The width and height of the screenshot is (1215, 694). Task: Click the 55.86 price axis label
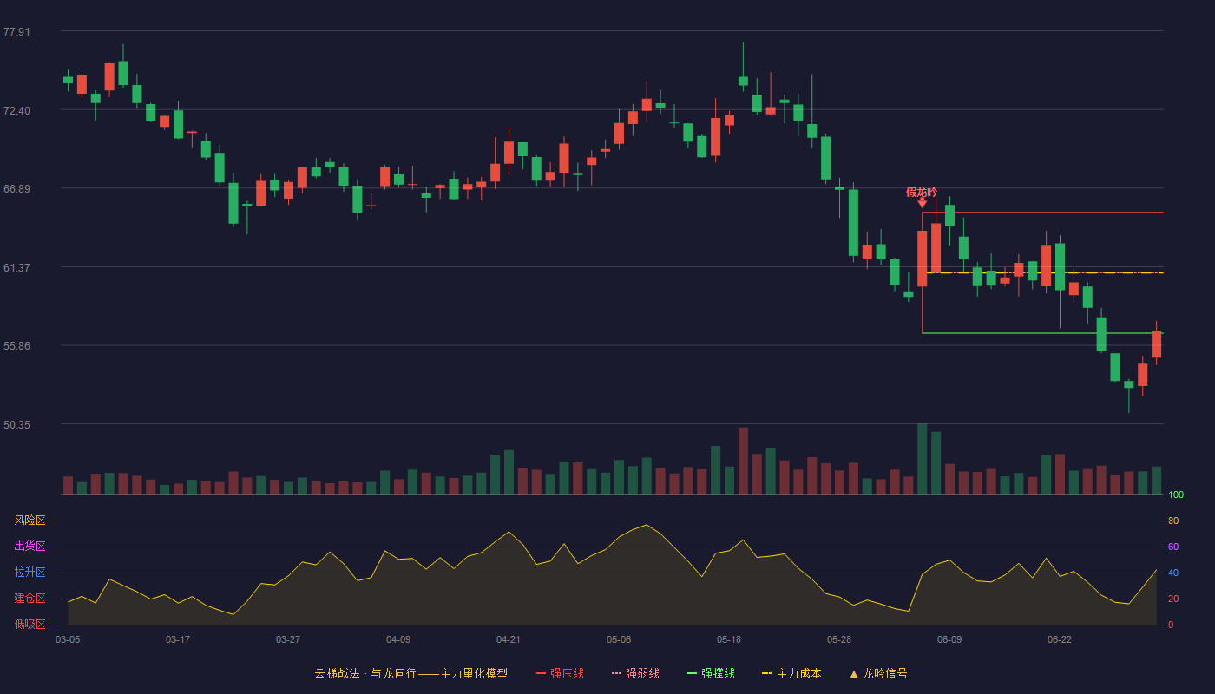pos(16,346)
